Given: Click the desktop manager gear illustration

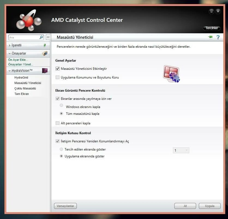Looking at the screenshot, I should pyautogui.click(x=172, y=74).
